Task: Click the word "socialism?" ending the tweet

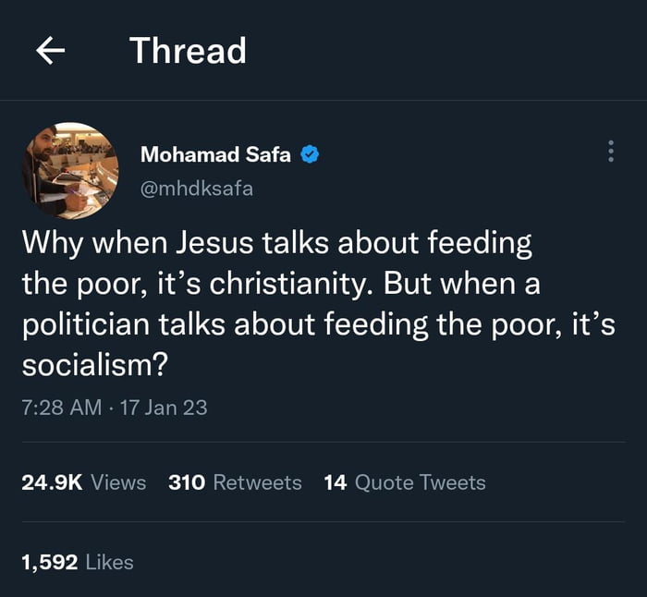Action: point(94,365)
